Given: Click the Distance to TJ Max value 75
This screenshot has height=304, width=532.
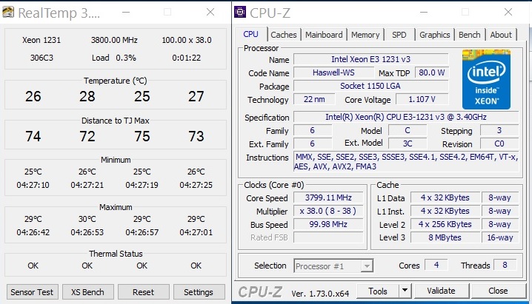Looking at the screenshot, I should [142, 136].
